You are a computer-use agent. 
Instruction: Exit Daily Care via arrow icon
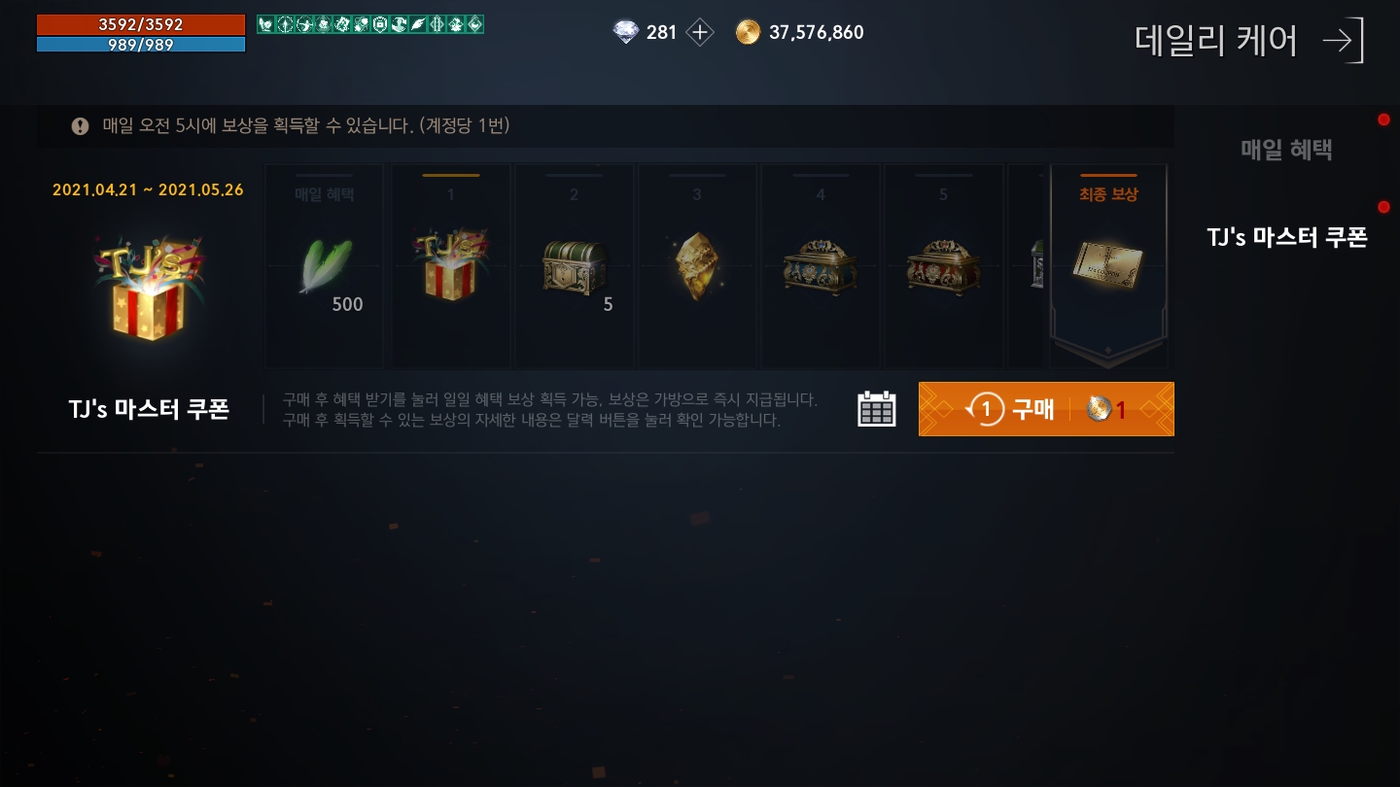click(1344, 40)
